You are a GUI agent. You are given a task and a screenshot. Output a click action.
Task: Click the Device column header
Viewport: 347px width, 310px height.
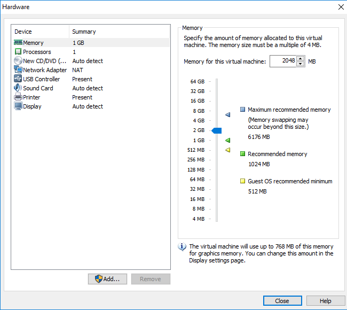click(40, 32)
